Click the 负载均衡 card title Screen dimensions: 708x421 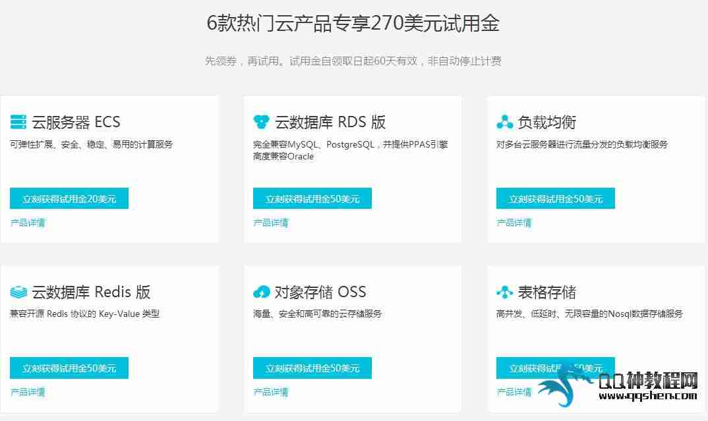tap(546, 122)
